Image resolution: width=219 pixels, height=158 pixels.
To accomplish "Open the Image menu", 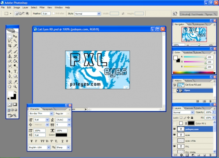I will point(17,8).
